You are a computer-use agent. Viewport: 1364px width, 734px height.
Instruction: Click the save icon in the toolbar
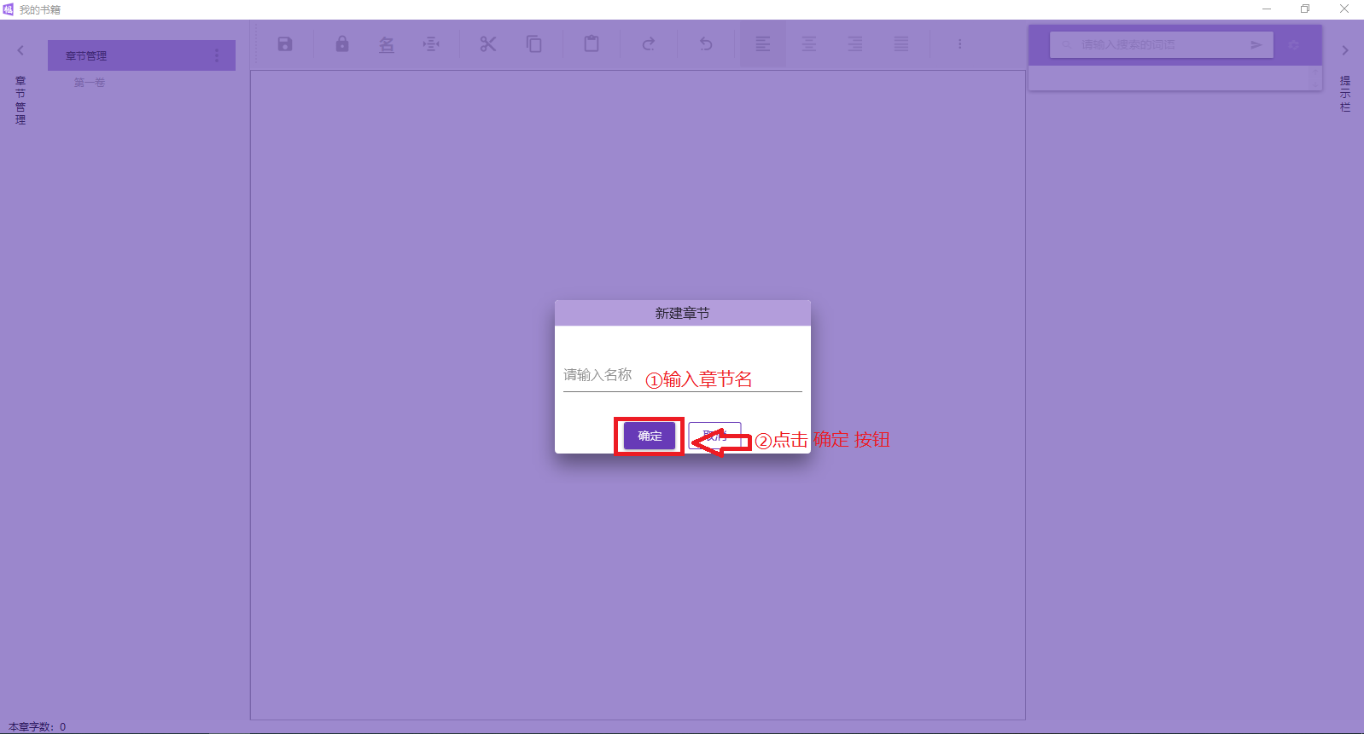click(x=285, y=44)
